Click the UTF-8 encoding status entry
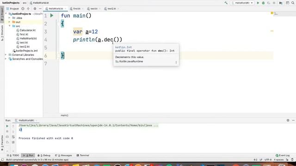Screen dimensions: 296x166 point(268,160)
